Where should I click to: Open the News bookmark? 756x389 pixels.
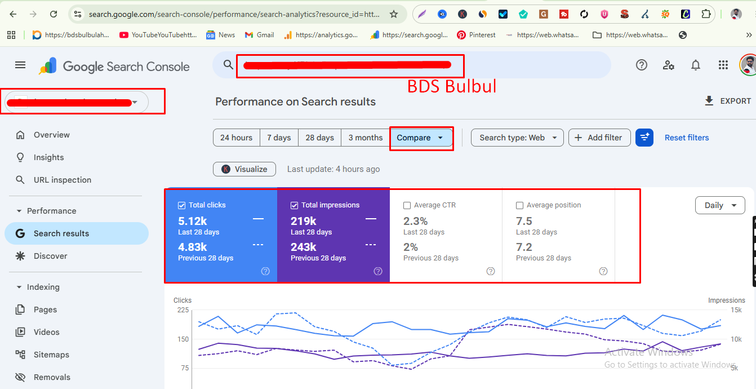click(221, 35)
